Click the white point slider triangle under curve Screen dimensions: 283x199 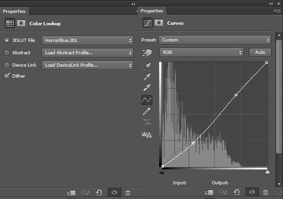coord(267,172)
